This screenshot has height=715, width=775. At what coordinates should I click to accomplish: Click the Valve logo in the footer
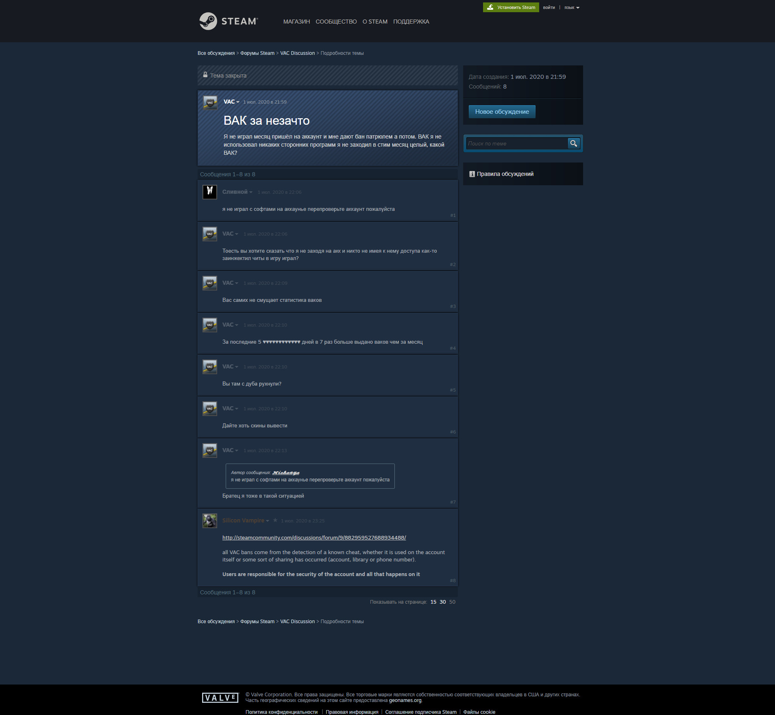tap(220, 698)
